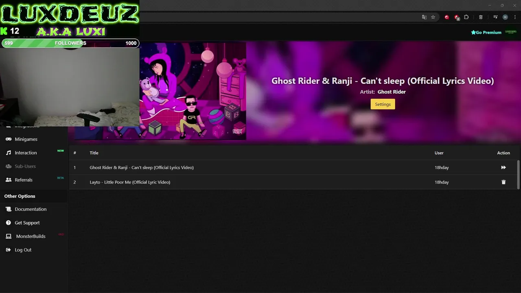Screen dimensions: 521x293
Task: Open the Chrome profile avatar H
Action: pos(505,17)
